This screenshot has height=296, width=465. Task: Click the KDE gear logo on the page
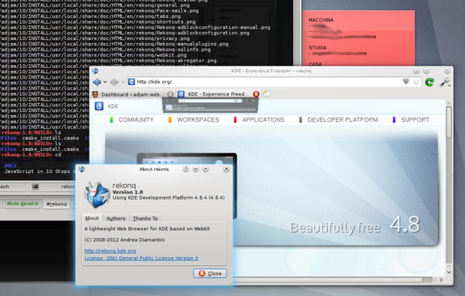coord(99,106)
